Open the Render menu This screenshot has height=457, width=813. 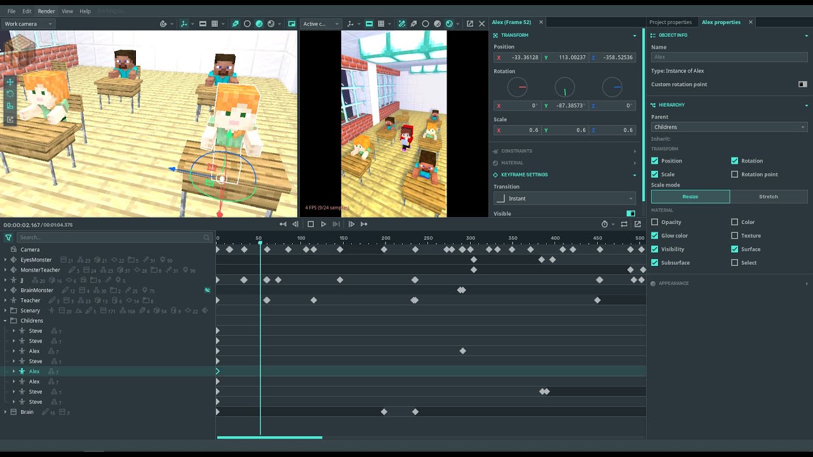(46, 11)
